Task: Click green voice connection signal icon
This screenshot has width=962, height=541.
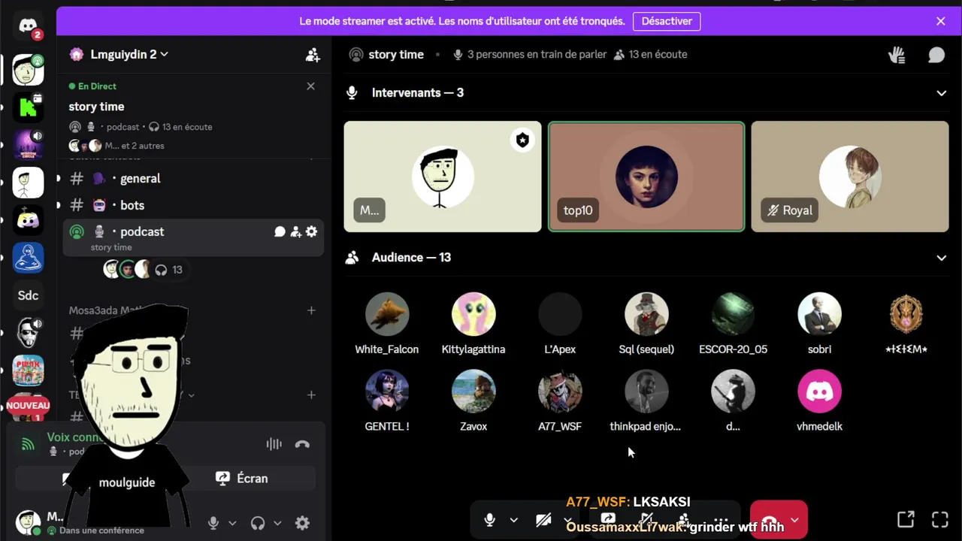Action: [28, 444]
